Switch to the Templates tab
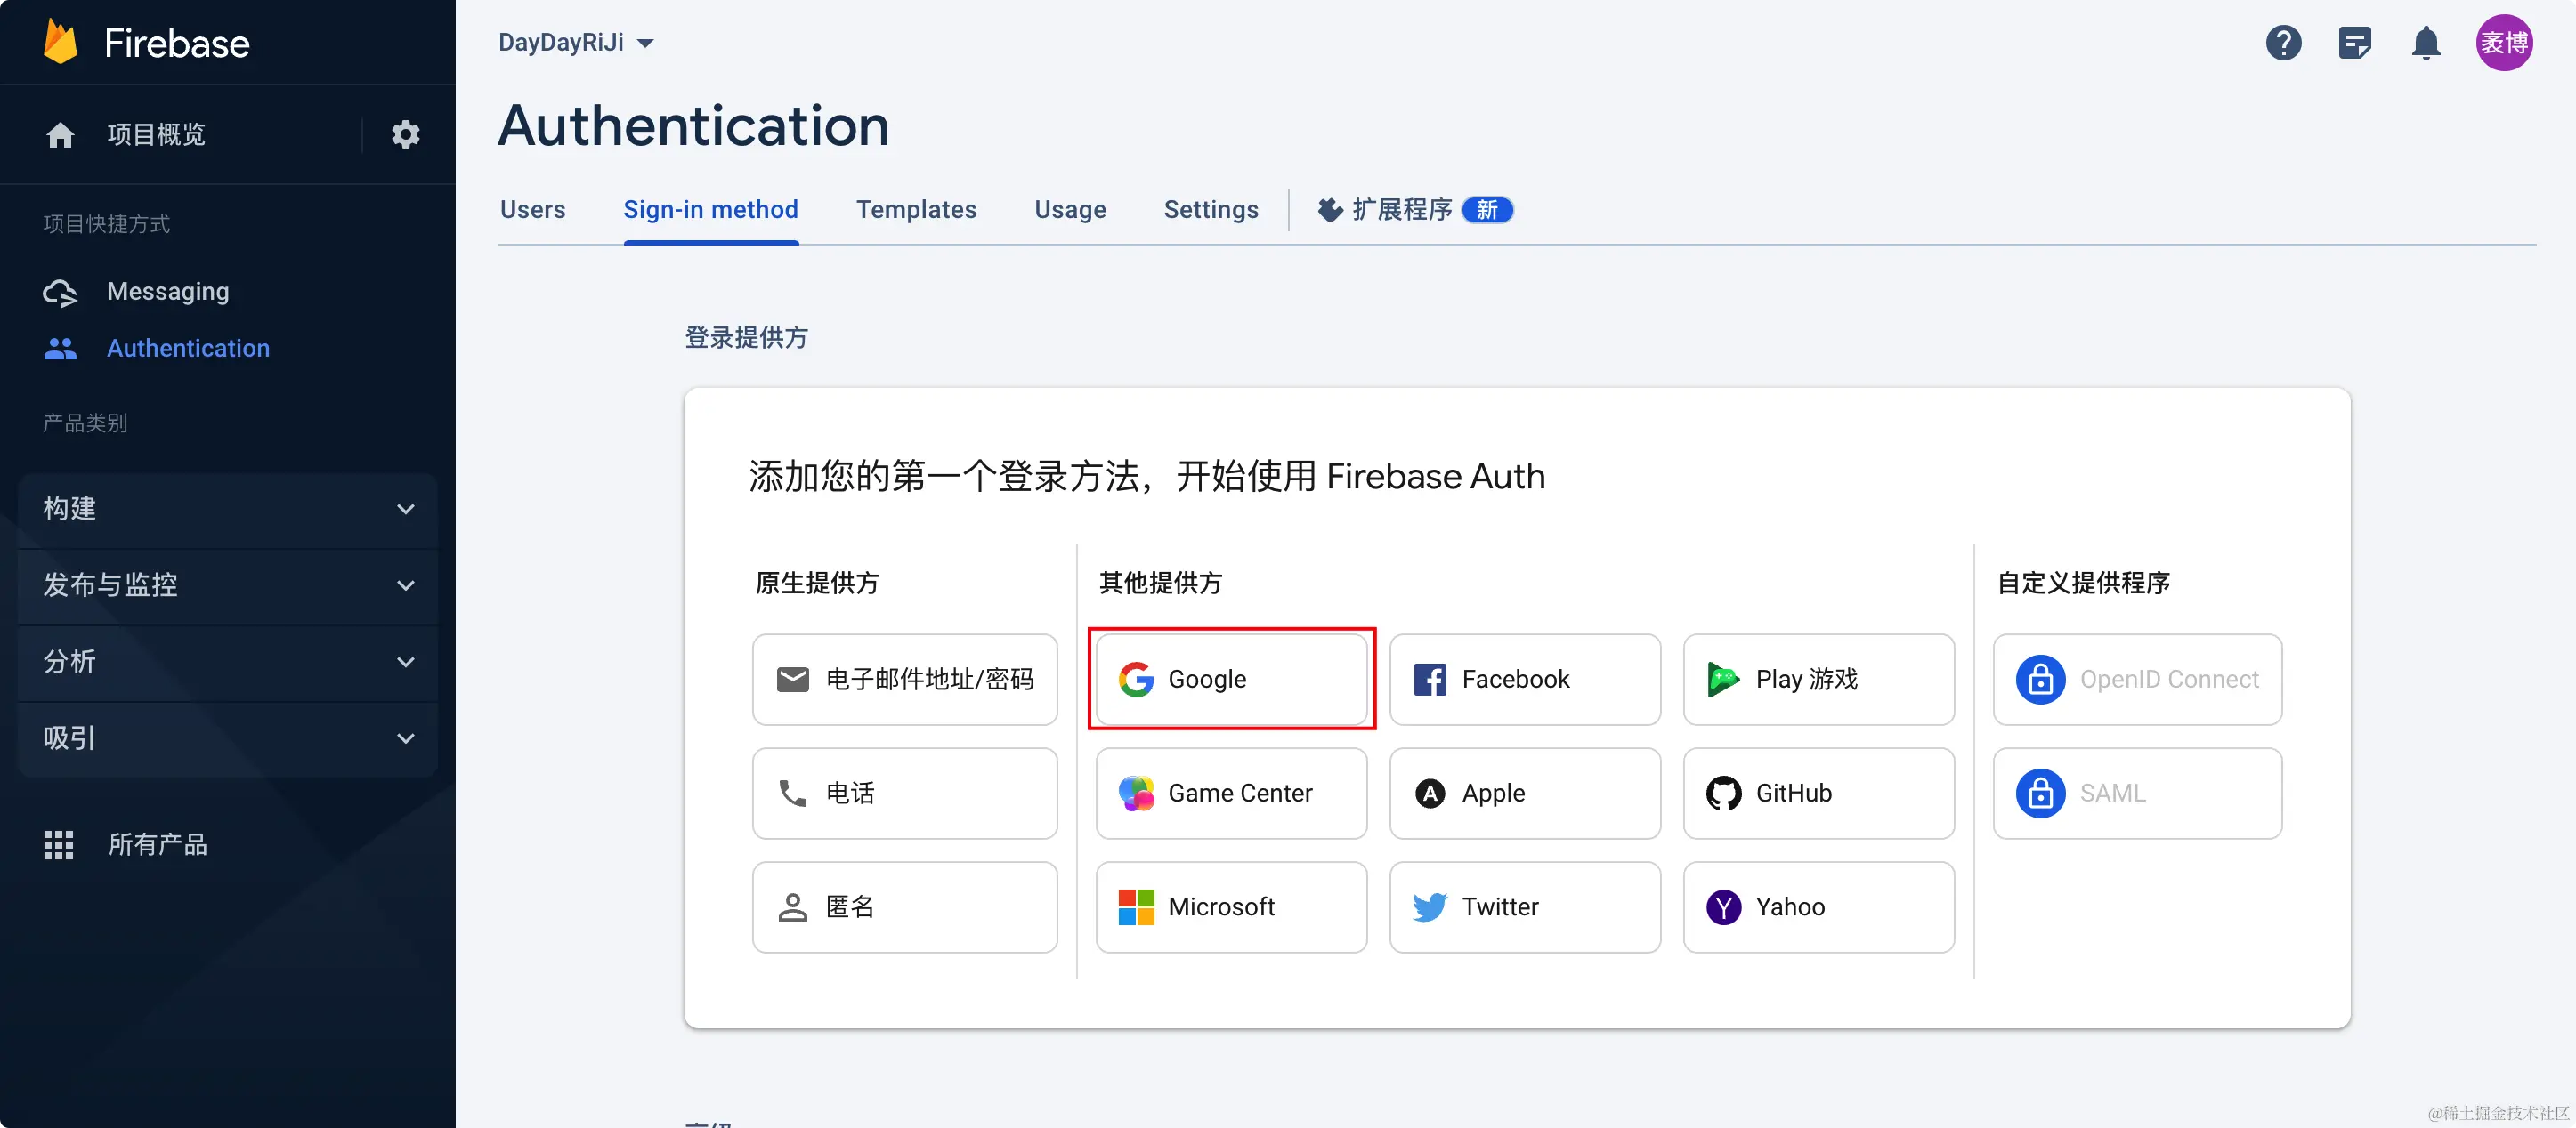 coord(915,210)
